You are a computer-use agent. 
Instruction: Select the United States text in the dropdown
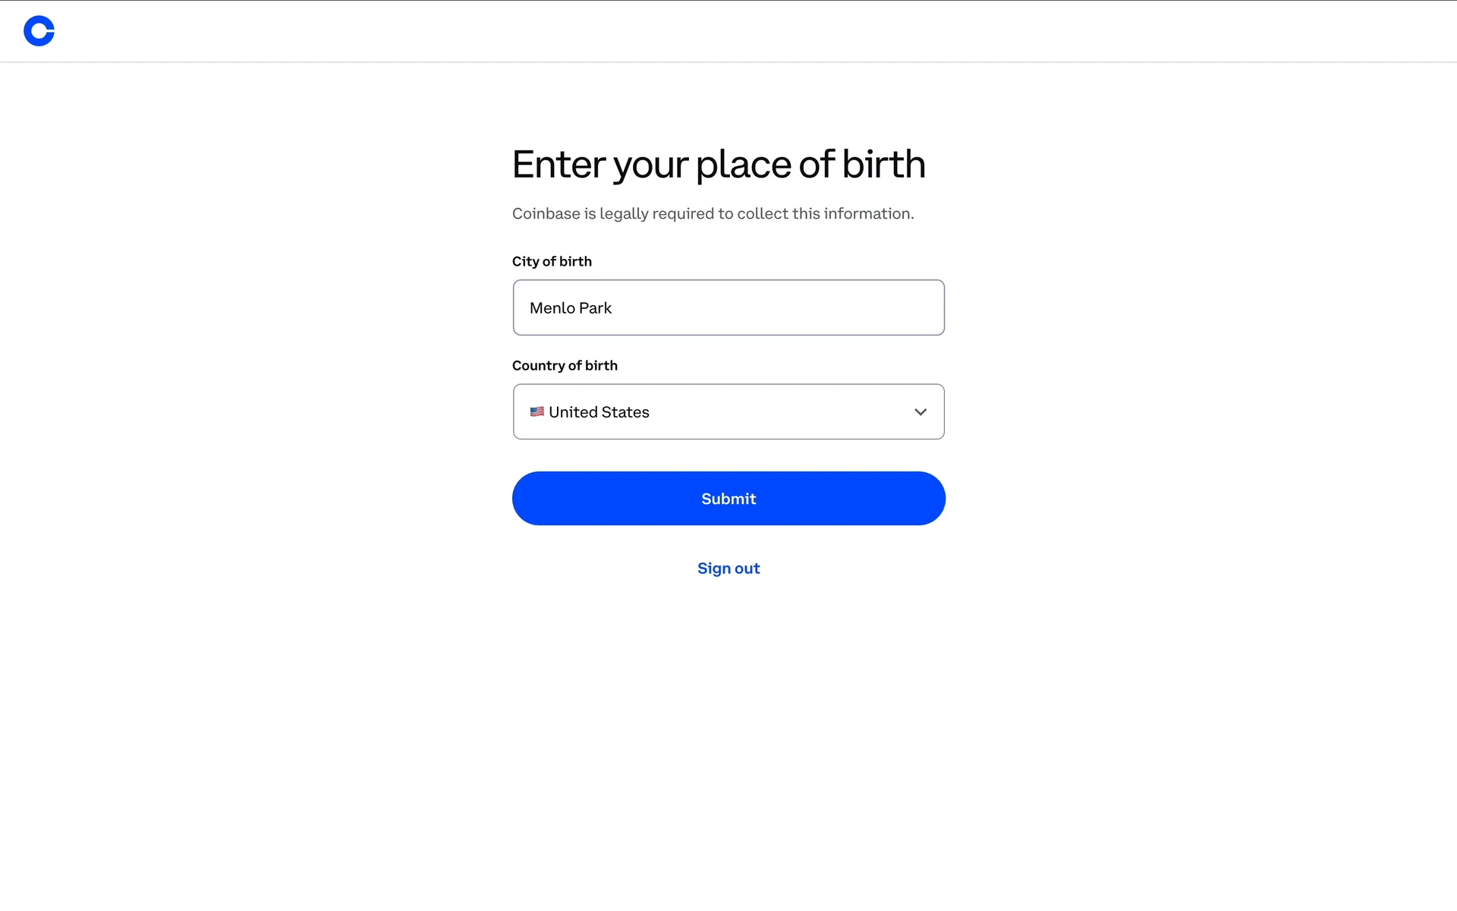tap(599, 412)
